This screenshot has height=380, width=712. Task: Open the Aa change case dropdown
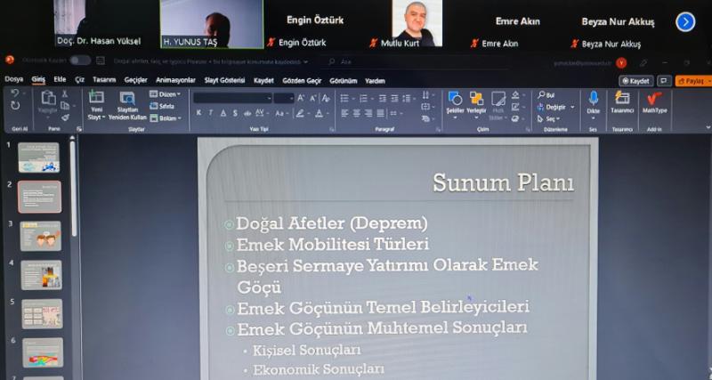click(280, 114)
